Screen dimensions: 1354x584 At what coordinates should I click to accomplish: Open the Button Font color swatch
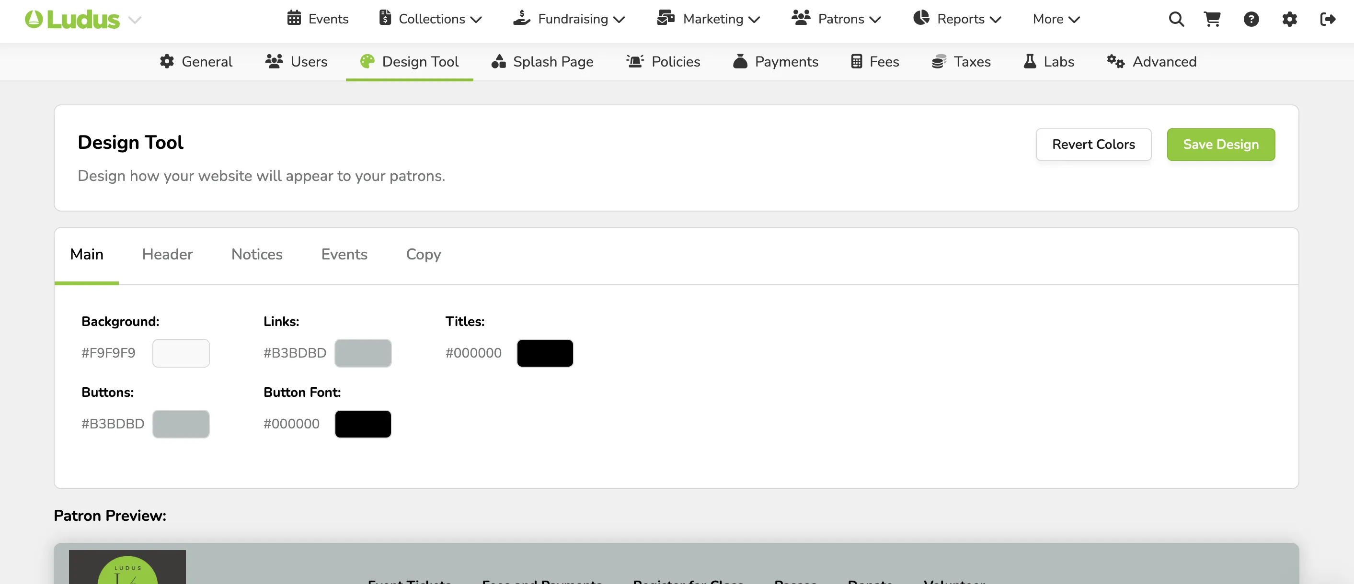(x=363, y=424)
